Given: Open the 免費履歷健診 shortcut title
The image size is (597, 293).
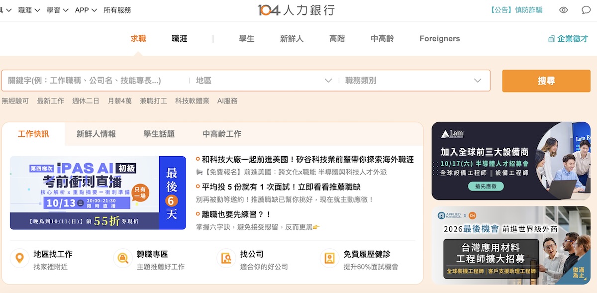Looking at the screenshot, I should click(367, 254).
